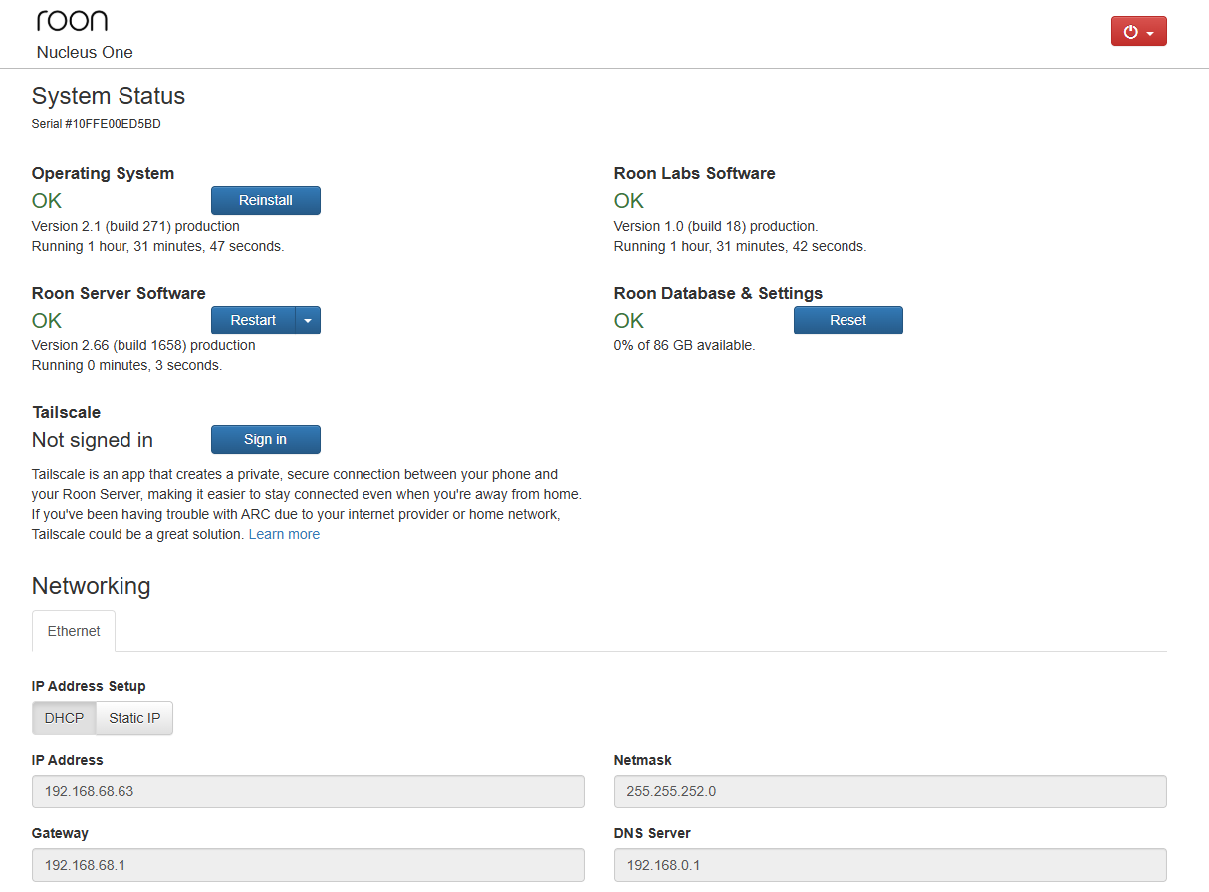The height and width of the screenshot is (892, 1209).
Task: Switch to the Ethernet tab
Action: (74, 631)
